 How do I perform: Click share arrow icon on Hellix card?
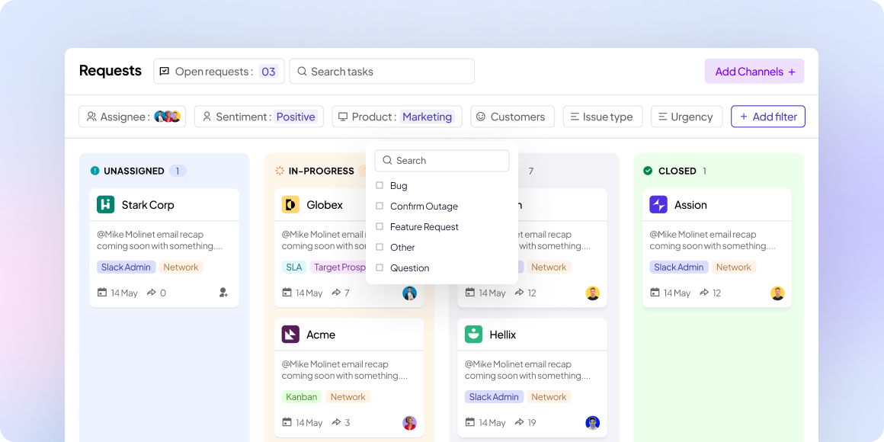click(519, 422)
